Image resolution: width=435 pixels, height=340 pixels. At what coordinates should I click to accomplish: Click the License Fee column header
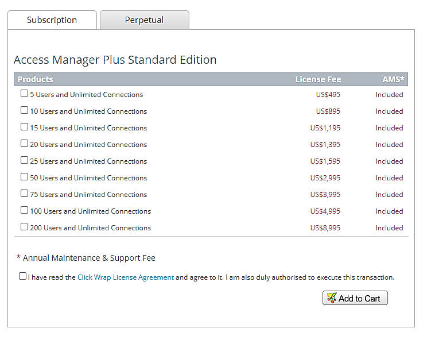[x=318, y=79]
